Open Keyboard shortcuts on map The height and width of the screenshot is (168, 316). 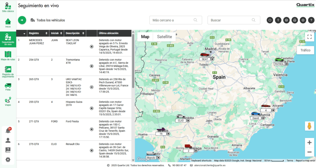201,160
